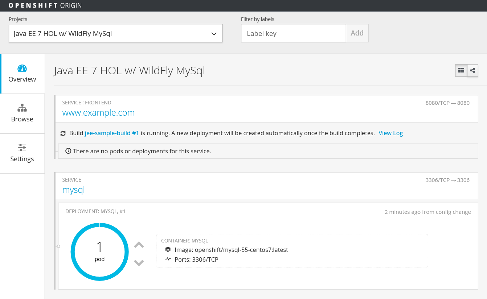Expand the Projects dropdown
Screen dimensions: 487x299
(x=116, y=34)
